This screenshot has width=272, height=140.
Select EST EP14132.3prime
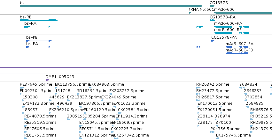click(38, 103)
